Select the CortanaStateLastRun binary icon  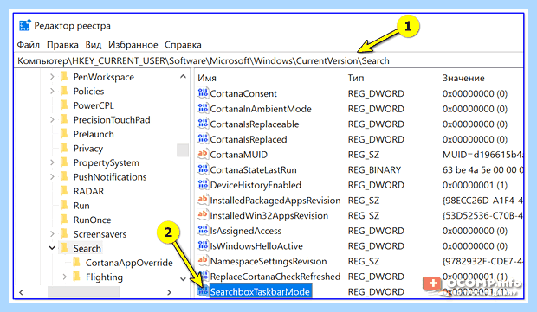pyautogui.click(x=203, y=169)
